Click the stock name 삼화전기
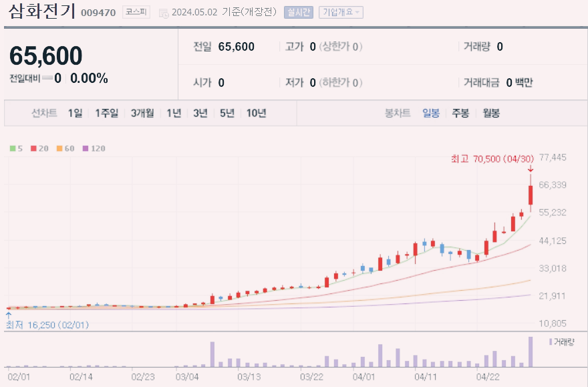This screenshot has width=588, height=387. (42, 11)
